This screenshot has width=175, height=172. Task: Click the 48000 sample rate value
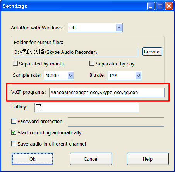pyautogui.click(x=52, y=76)
